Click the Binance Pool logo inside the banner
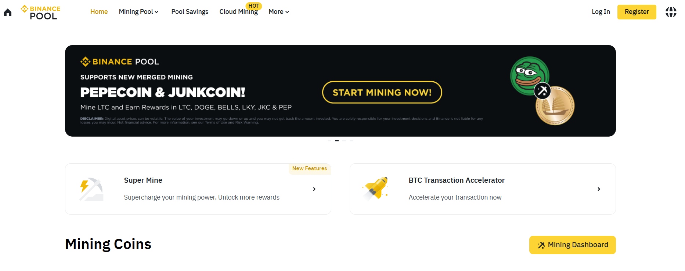This screenshot has height=271, width=685. click(x=120, y=62)
